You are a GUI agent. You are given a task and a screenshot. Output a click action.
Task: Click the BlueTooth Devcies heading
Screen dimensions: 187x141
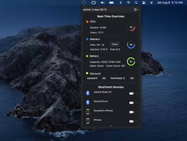pyautogui.click(x=111, y=87)
